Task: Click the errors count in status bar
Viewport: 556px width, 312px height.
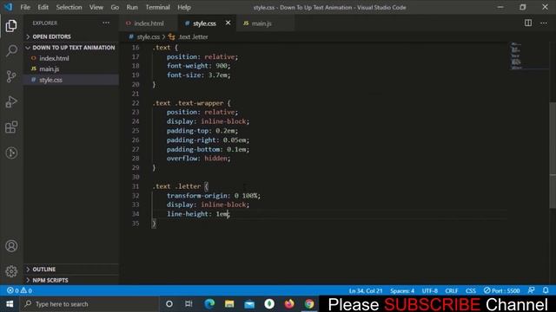Action: (13, 290)
